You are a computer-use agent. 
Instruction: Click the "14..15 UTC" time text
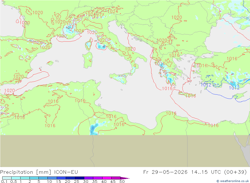(206, 172)
